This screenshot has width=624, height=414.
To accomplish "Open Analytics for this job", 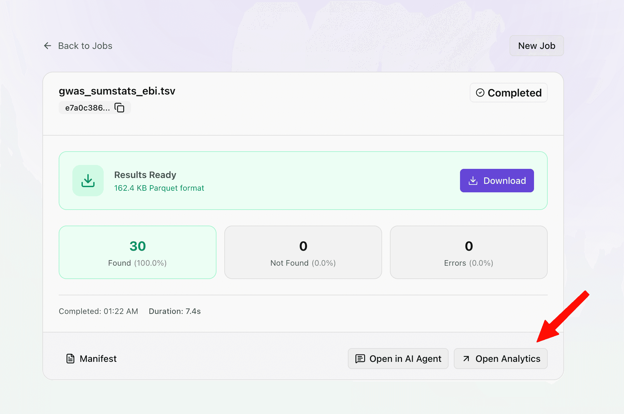I will click(501, 359).
